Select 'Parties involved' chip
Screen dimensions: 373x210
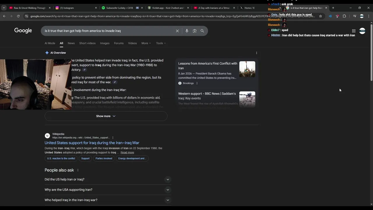click(104, 158)
